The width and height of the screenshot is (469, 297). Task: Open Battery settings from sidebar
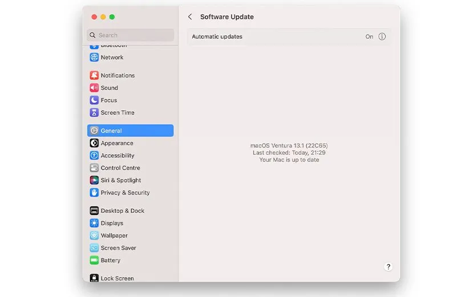(x=111, y=261)
